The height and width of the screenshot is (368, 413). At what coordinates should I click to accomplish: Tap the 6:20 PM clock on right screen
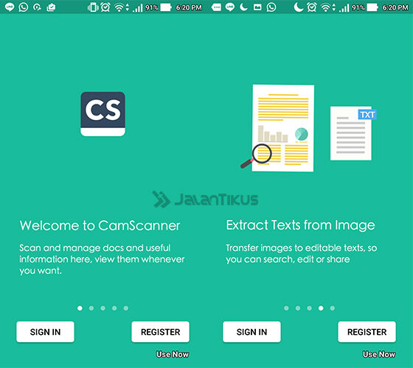(x=395, y=7)
